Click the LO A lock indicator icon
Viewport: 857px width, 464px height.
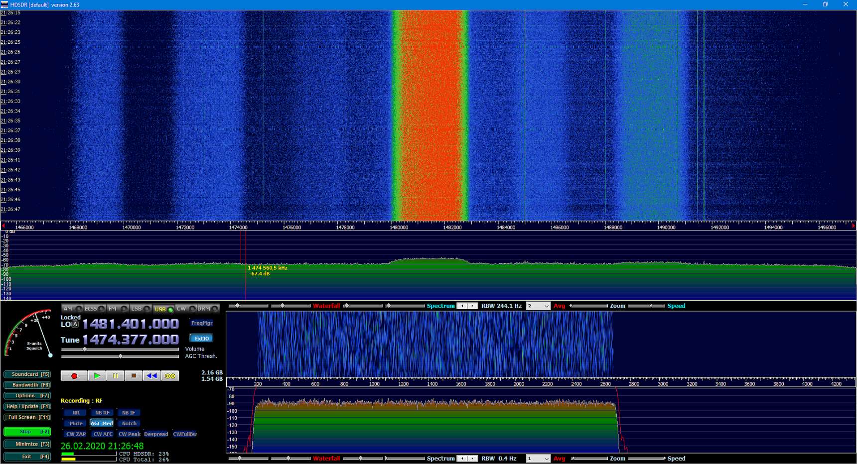75,325
